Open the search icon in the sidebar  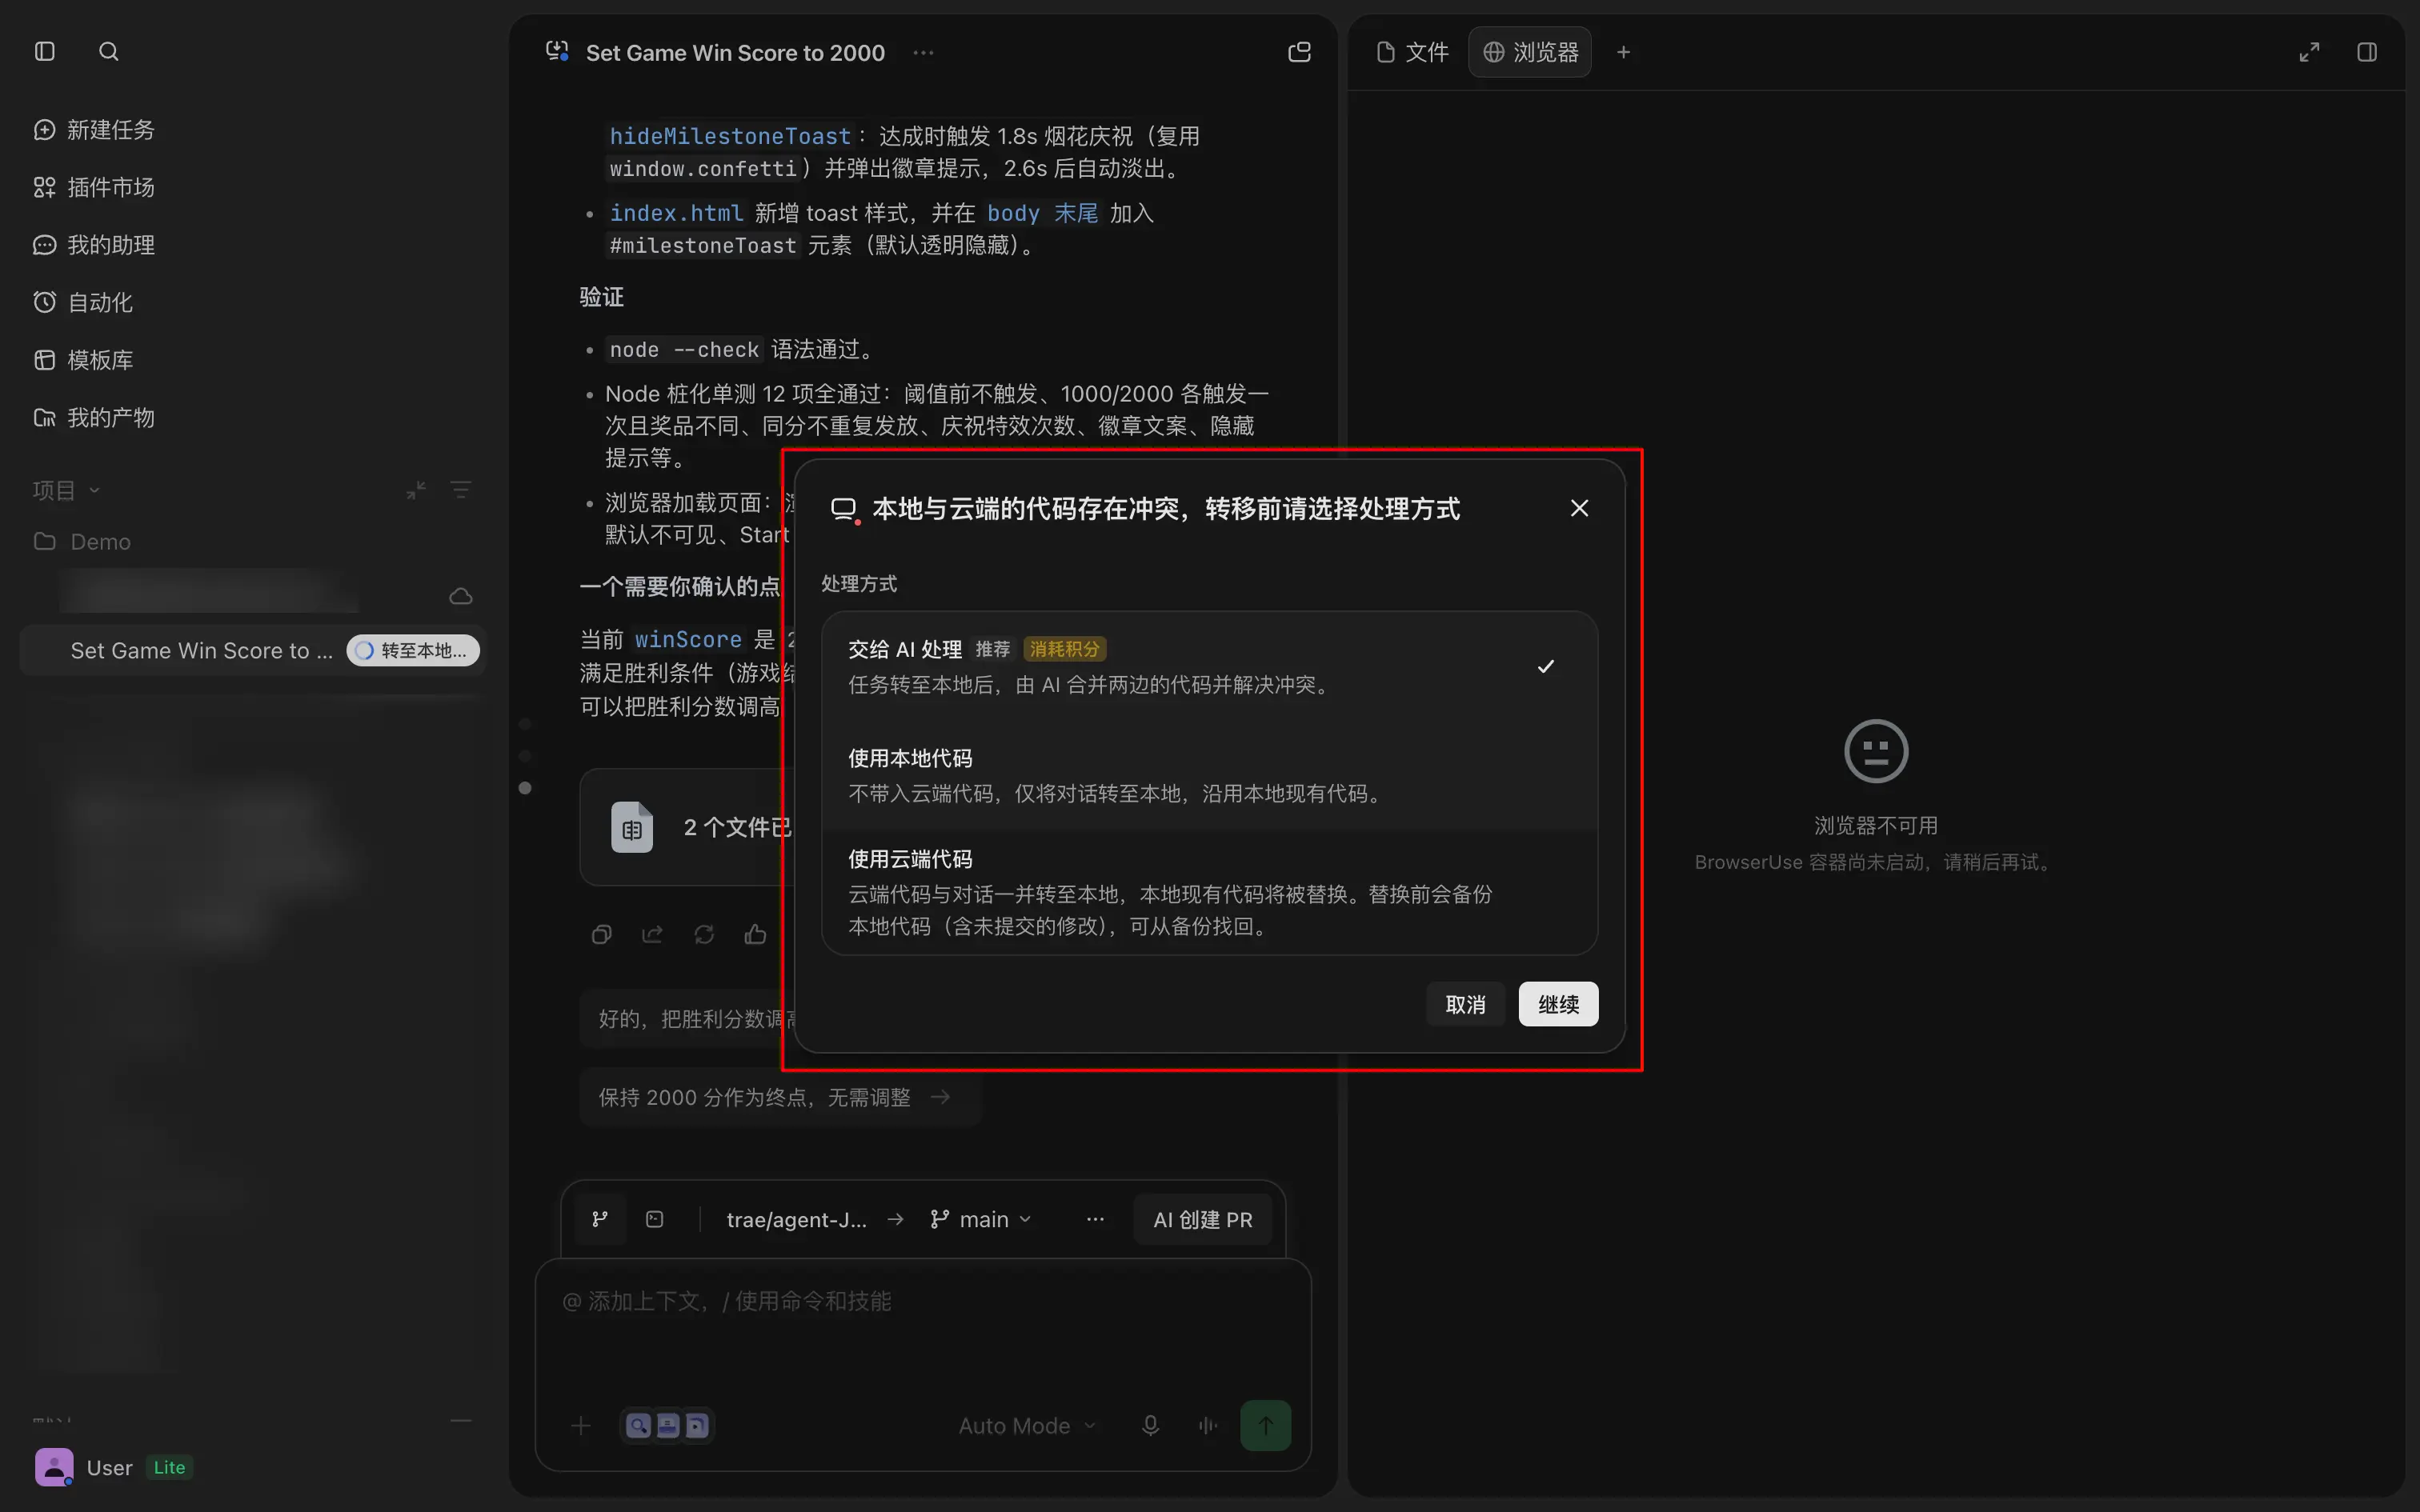pos(109,51)
